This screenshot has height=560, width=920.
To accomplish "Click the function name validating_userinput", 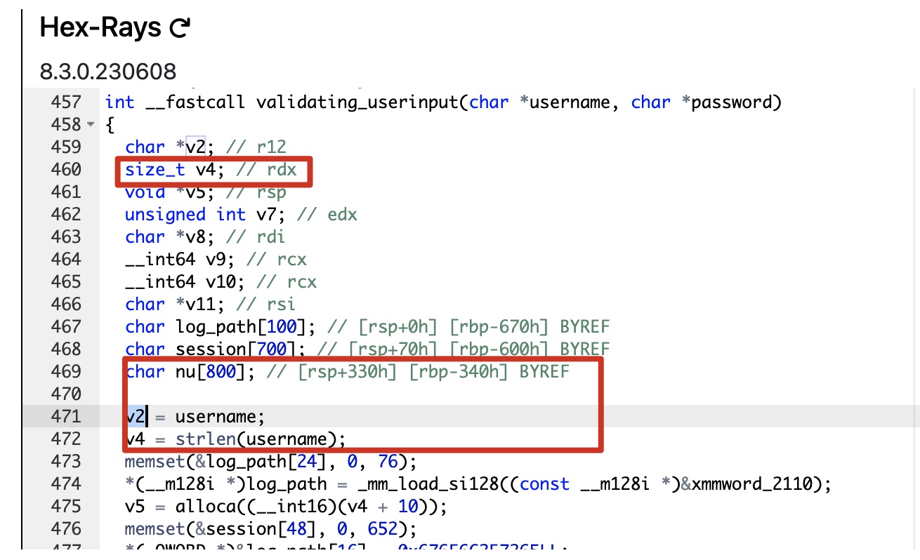I will (357, 102).
